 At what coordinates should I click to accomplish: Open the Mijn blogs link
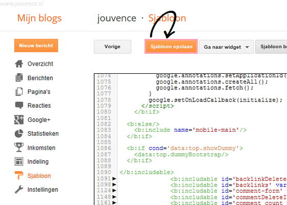point(39,18)
